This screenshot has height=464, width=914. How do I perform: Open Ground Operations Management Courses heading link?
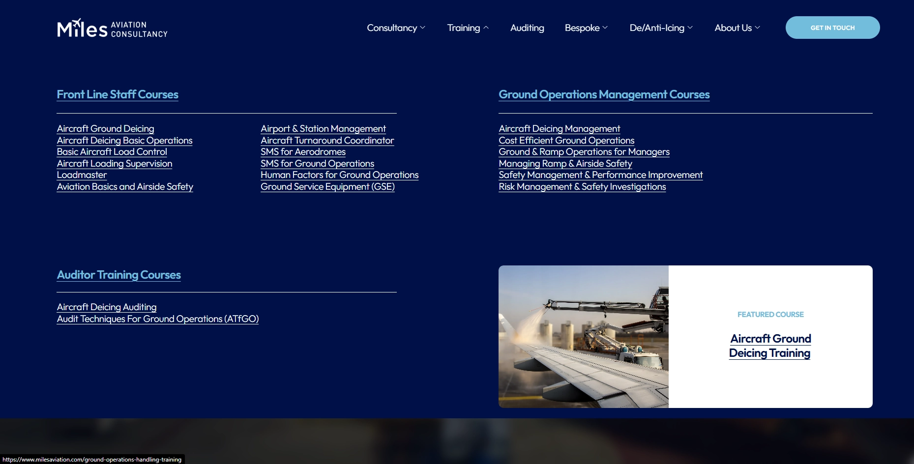pyautogui.click(x=604, y=94)
